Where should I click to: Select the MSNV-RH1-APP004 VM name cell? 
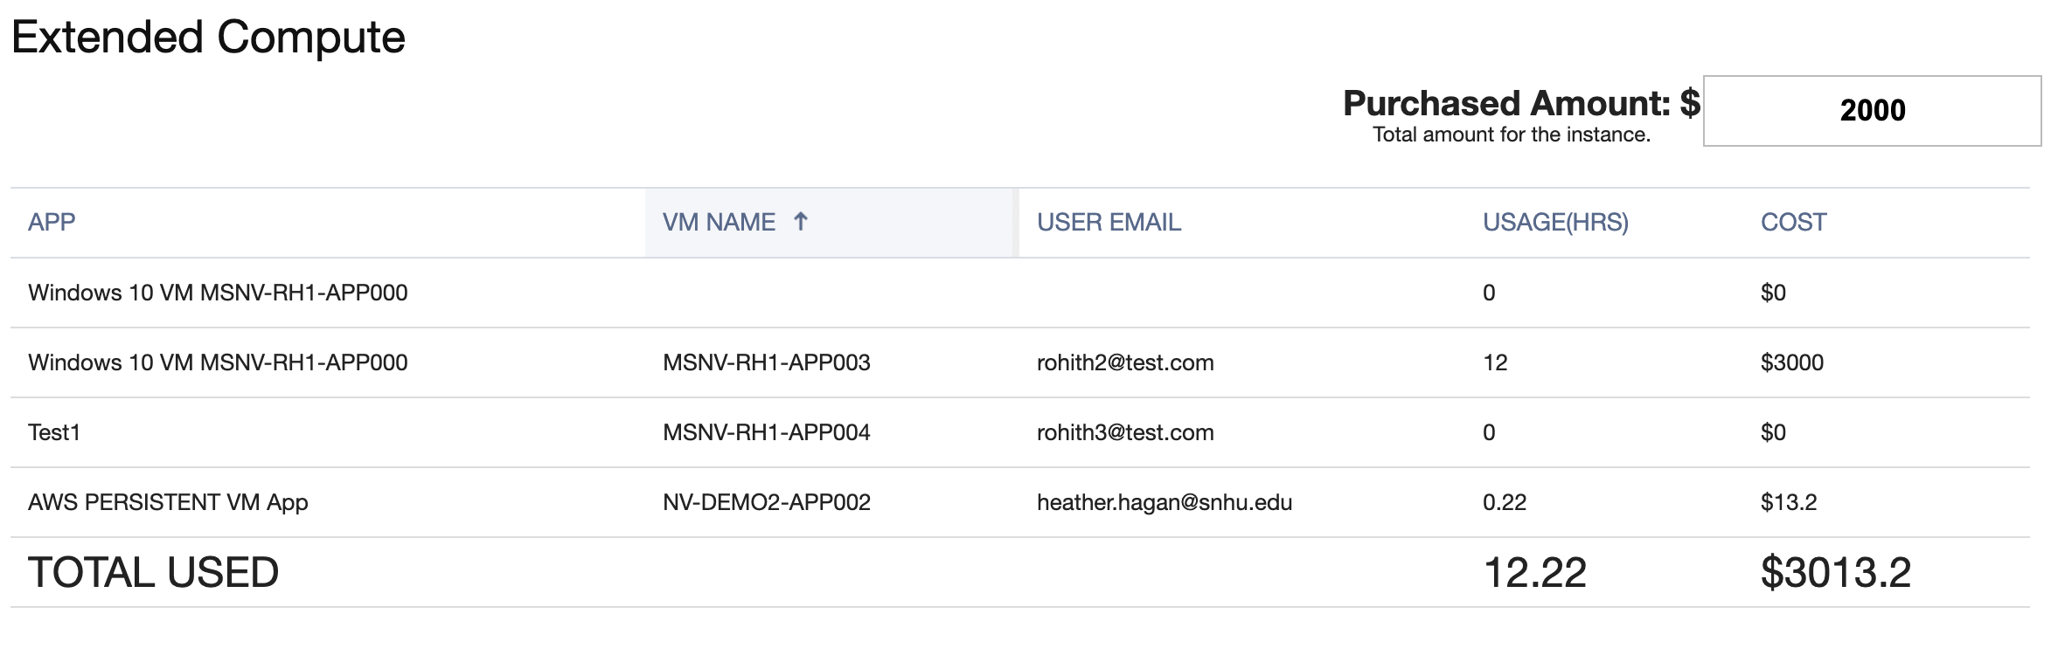(766, 432)
